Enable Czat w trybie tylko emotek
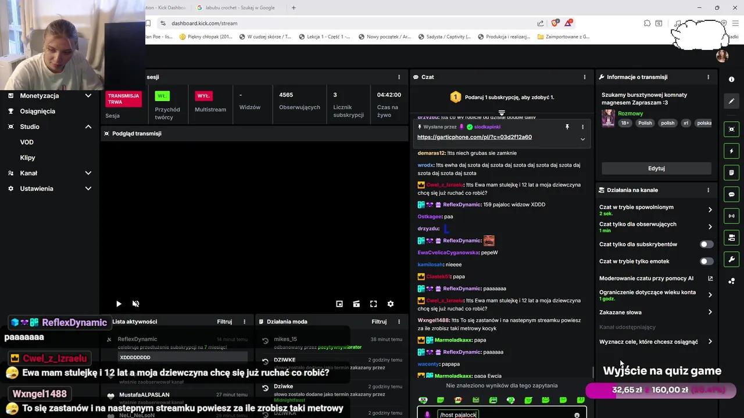The image size is (744, 418). tap(706, 261)
